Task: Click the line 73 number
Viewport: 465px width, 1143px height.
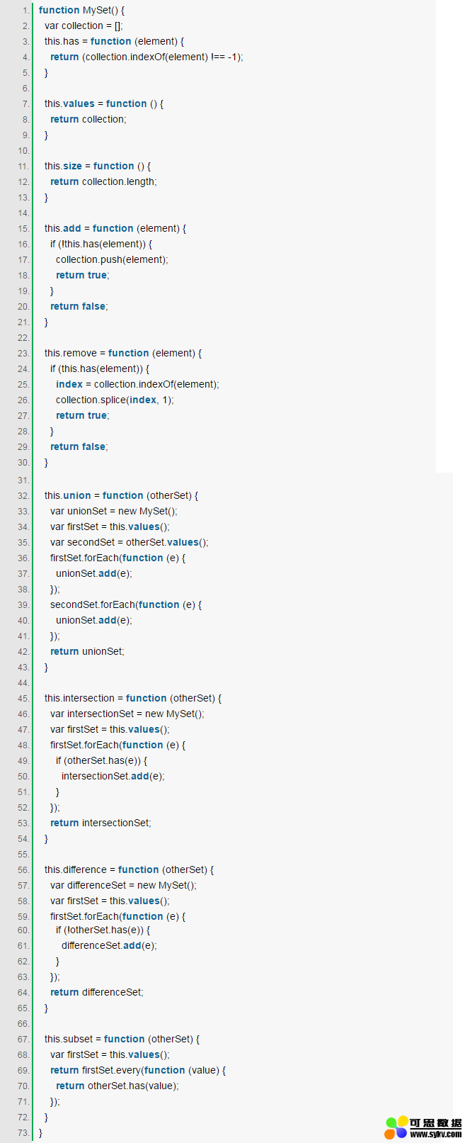Action: click(x=24, y=1132)
